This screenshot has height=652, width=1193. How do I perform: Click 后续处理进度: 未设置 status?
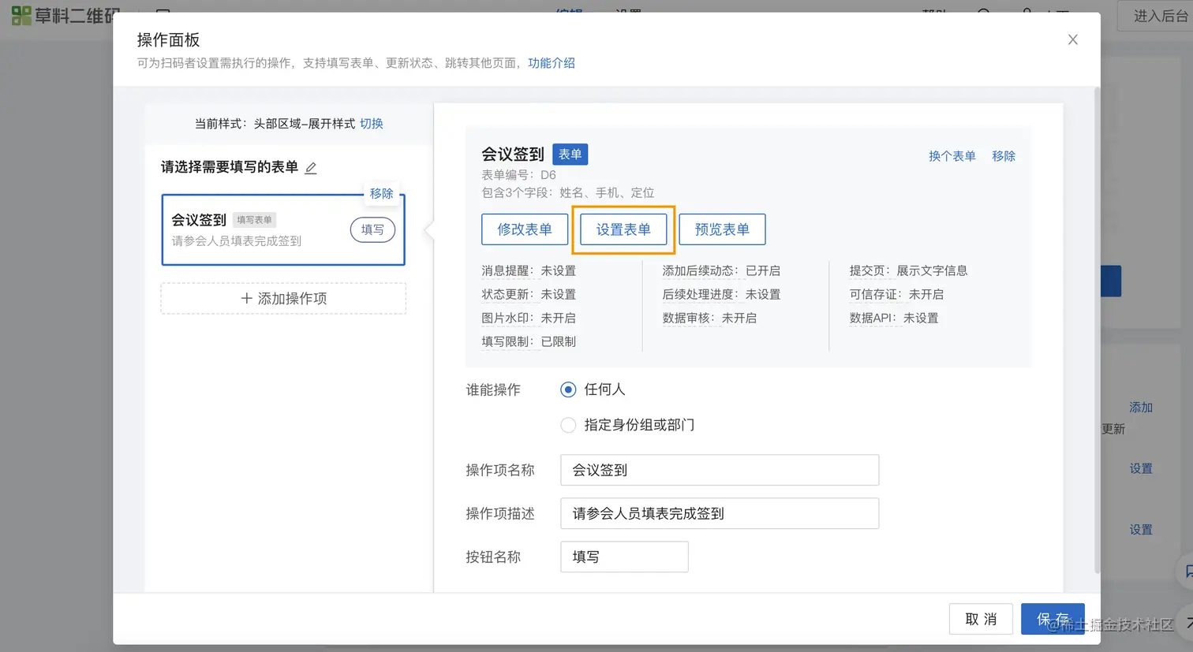721,294
